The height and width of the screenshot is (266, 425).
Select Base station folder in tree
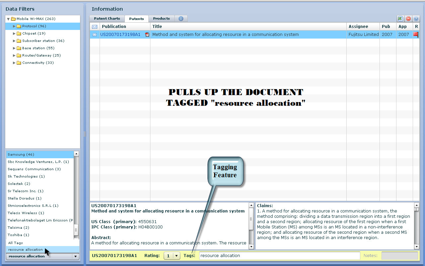(x=38, y=48)
